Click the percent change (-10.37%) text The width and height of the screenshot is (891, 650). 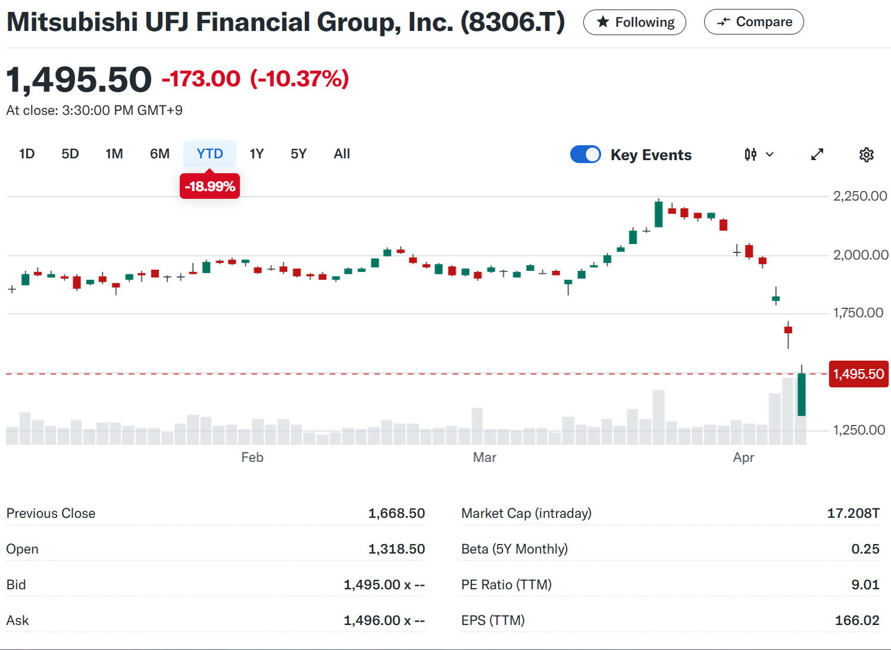click(x=299, y=79)
